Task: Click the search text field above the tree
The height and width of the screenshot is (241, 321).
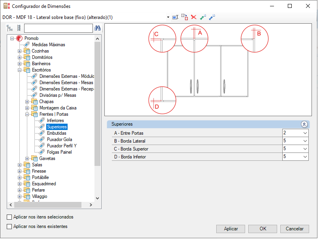Action: 59,28
